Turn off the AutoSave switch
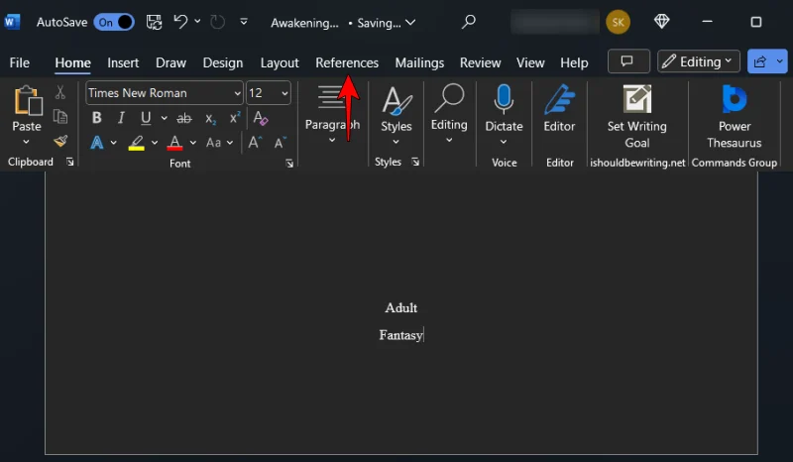The image size is (793, 462). (114, 21)
